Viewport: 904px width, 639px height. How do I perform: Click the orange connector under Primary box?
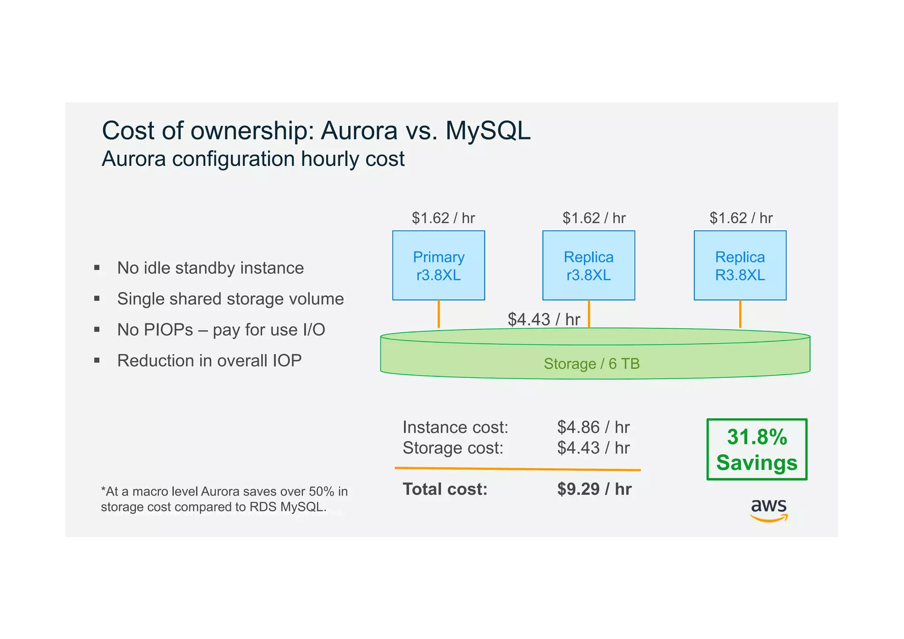(x=438, y=314)
